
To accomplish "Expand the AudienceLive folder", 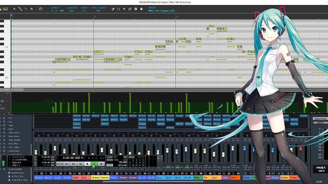I will tap(9, 173).
